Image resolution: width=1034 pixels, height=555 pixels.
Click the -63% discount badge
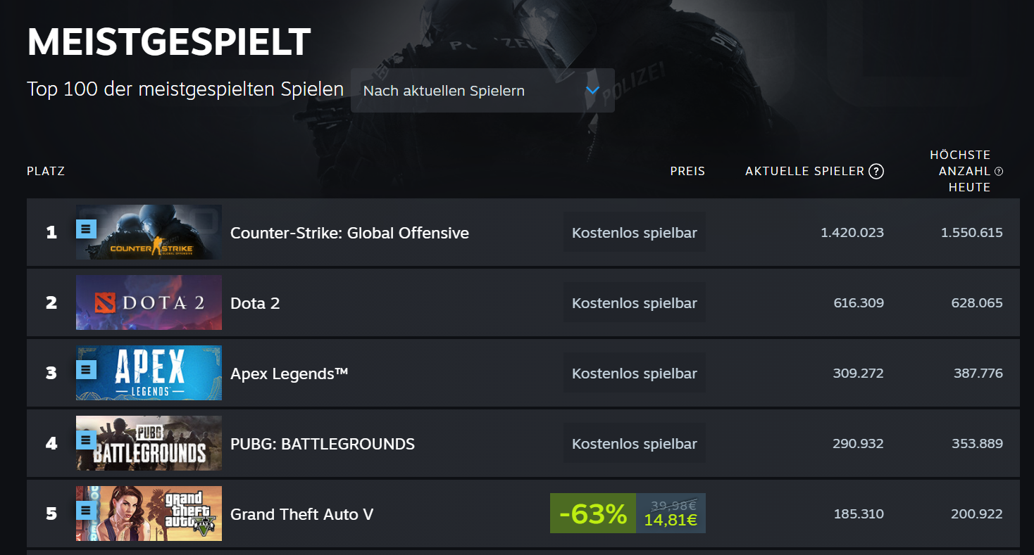click(593, 513)
